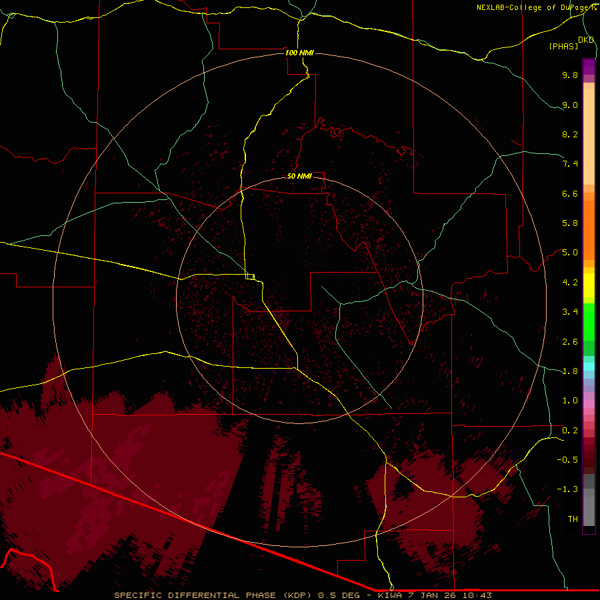Click the (KDP) product code in the caption
The image size is (600, 600).
coord(299,595)
